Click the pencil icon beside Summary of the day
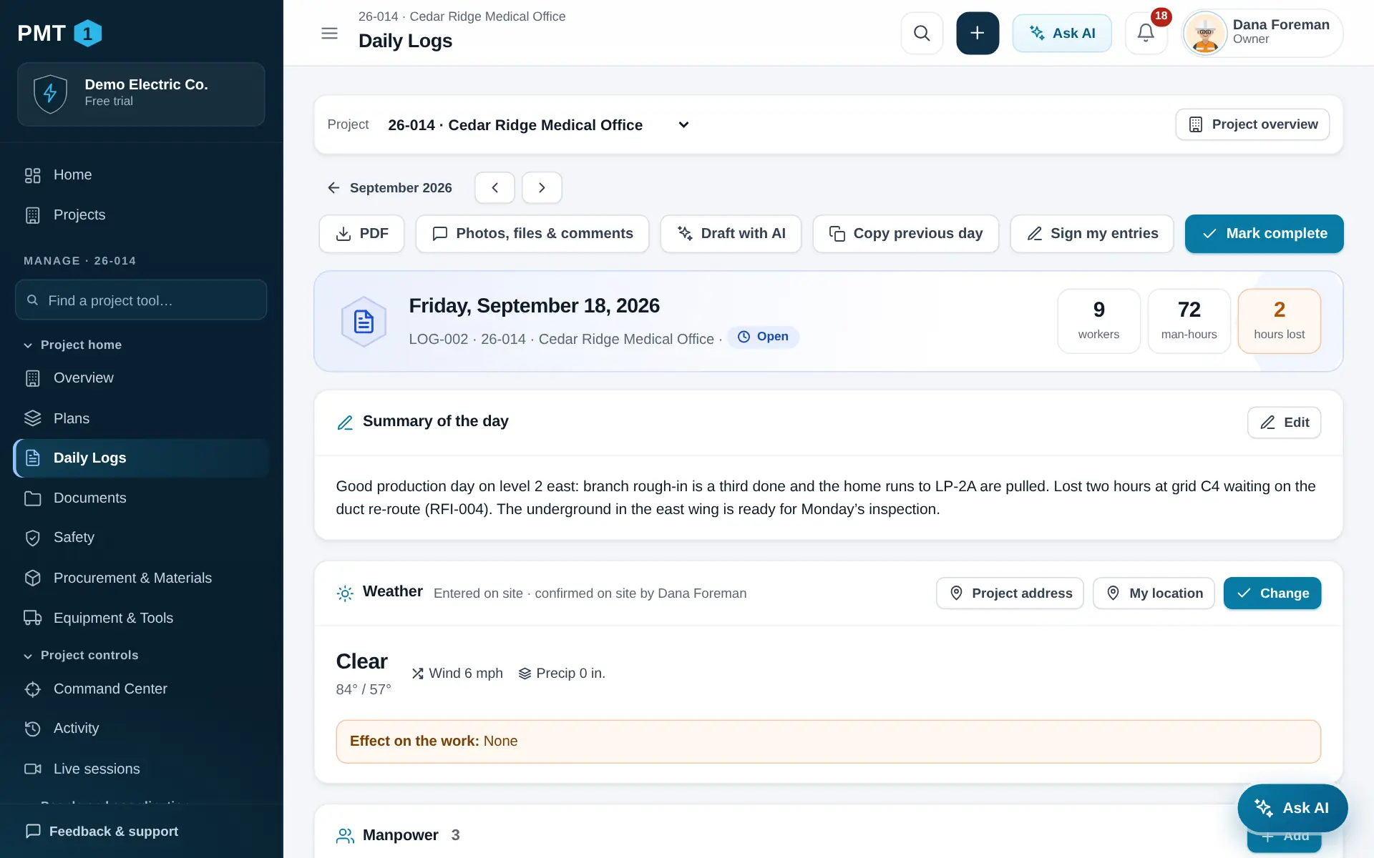 click(x=345, y=423)
